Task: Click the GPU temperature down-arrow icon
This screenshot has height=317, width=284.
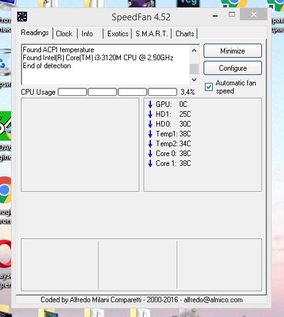Action: tap(150, 104)
